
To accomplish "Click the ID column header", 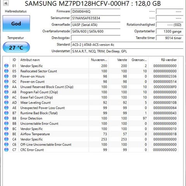I will click(x=14, y=60).
